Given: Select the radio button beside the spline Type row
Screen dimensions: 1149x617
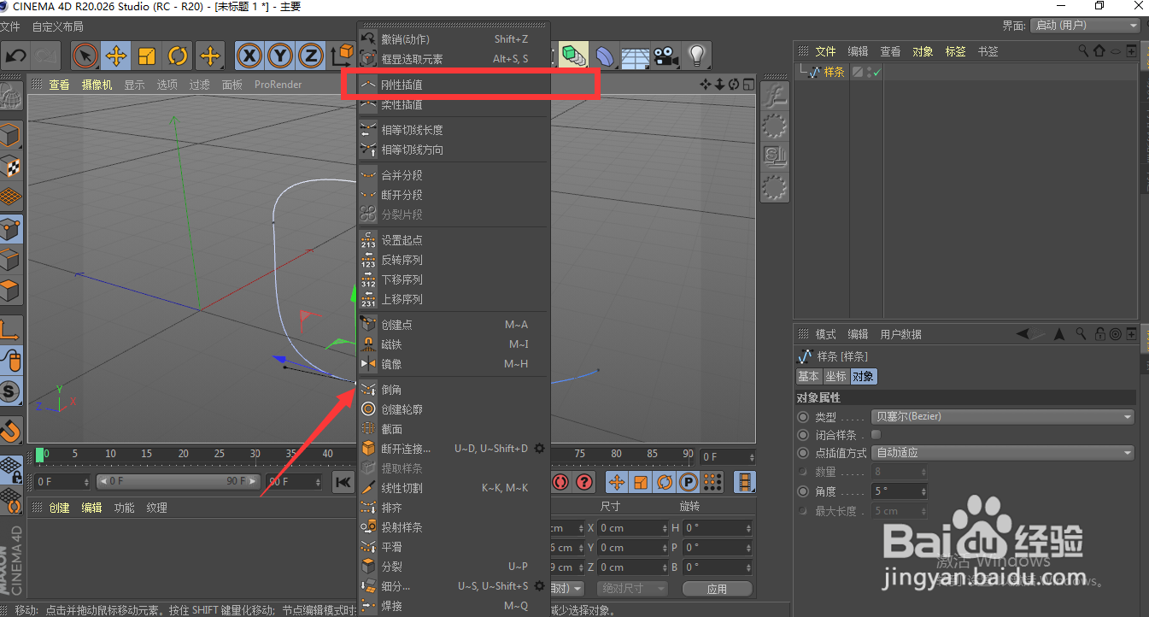Looking at the screenshot, I should pos(803,417).
